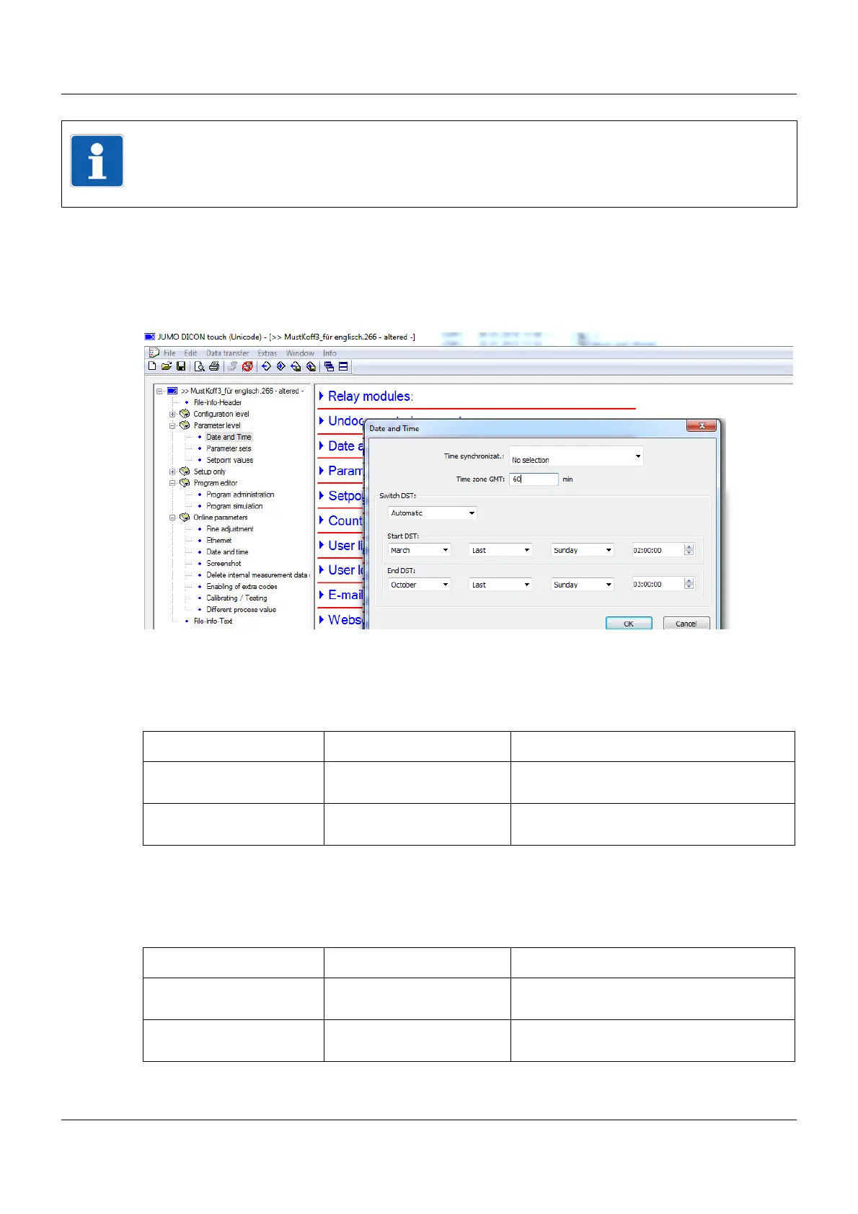
Task: Click the Program editor package icon
Action: pyautogui.click(x=185, y=483)
